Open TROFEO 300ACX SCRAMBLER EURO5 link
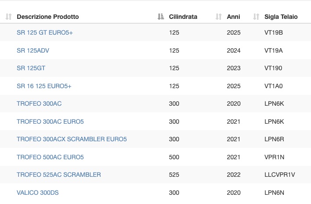The height and width of the screenshot is (204, 311). tap(72, 139)
